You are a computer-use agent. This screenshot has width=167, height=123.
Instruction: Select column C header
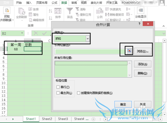point(49,41)
